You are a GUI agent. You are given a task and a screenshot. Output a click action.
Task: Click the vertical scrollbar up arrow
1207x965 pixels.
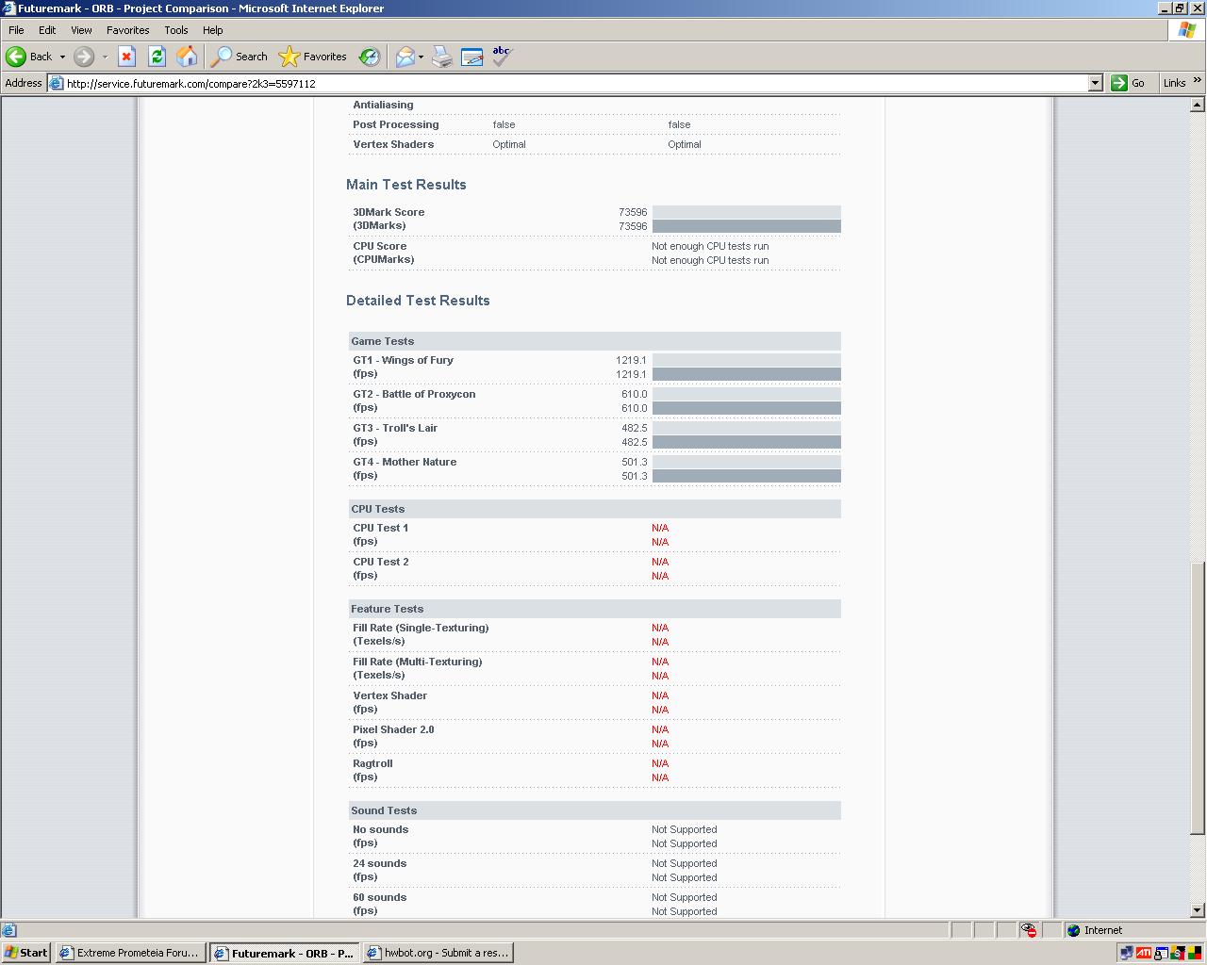click(1198, 105)
